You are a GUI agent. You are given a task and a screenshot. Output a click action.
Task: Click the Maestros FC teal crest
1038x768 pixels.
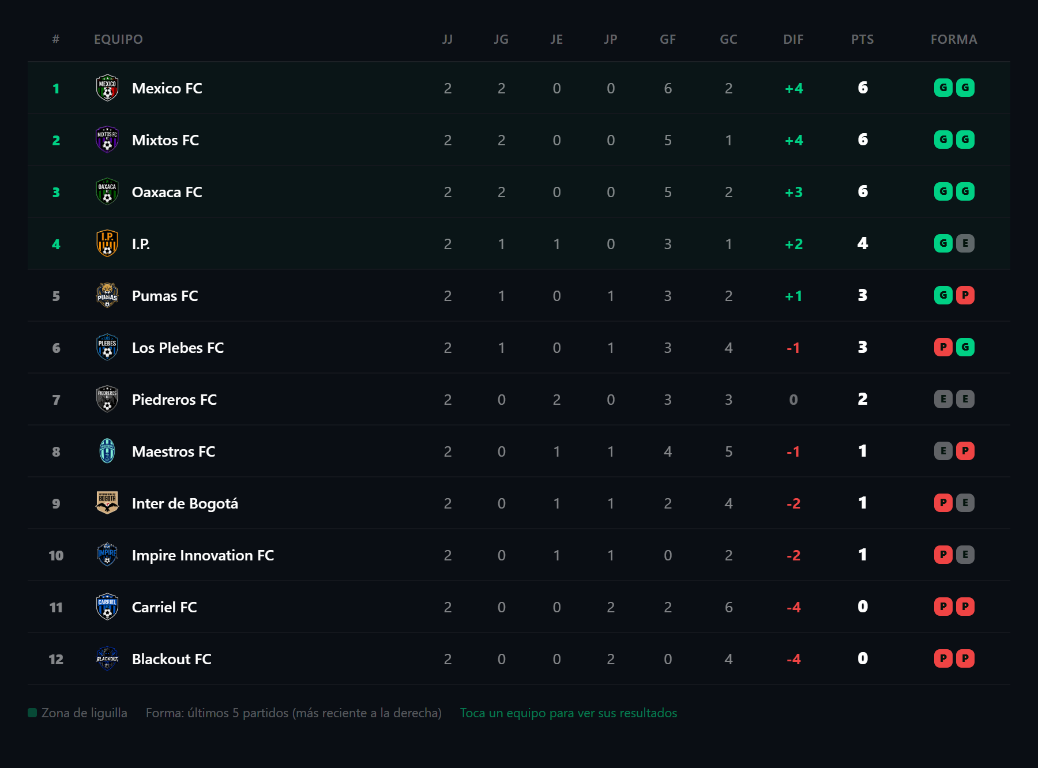tap(107, 451)
